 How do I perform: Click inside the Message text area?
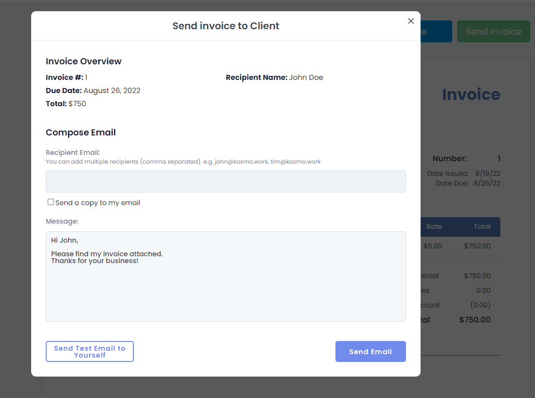(x=225, y=276)
